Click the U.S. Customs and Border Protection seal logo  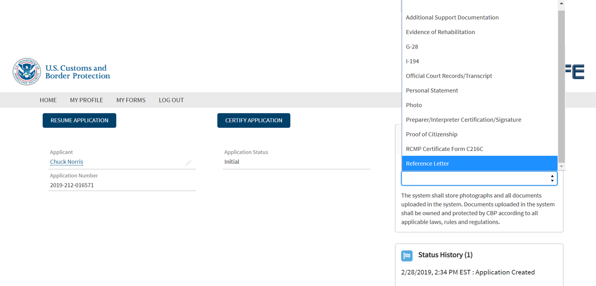point(27,72)
